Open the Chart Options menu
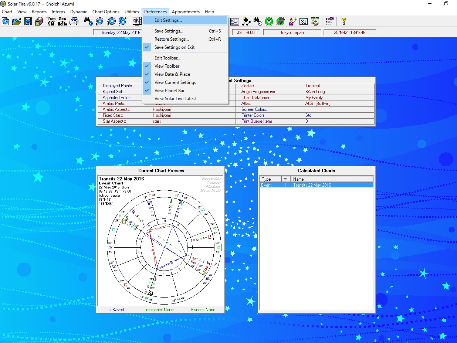The height and width of the screenshot is (343, 457). 106,12
